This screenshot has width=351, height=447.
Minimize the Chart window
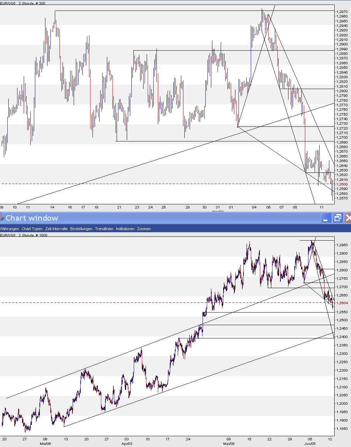click(326, 218)
